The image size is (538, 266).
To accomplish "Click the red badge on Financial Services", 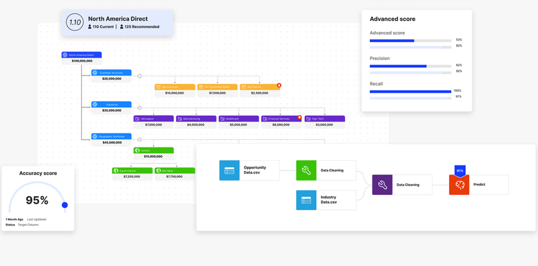I will point(299,117).
